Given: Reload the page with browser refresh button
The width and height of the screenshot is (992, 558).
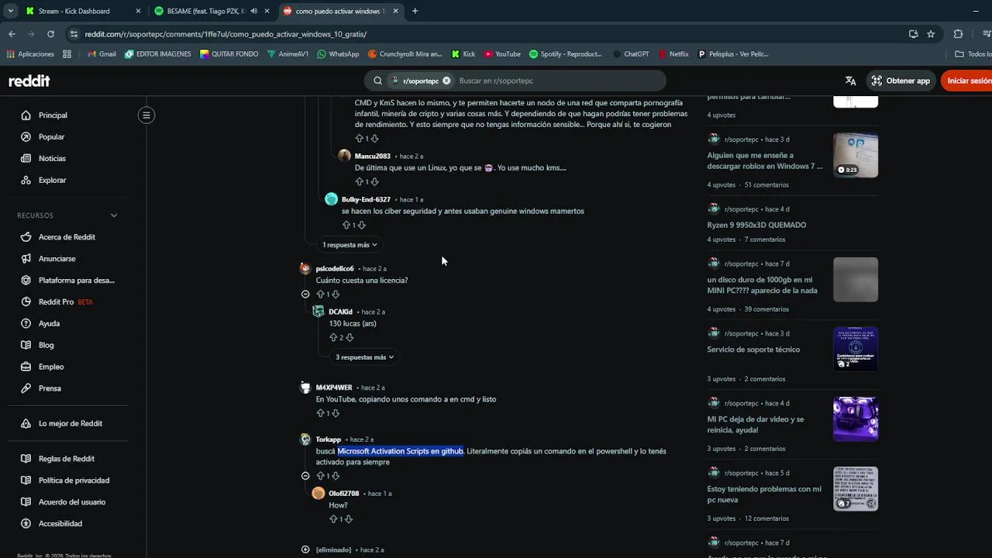Looking at the screenshot, I should [x=50, y=34].
